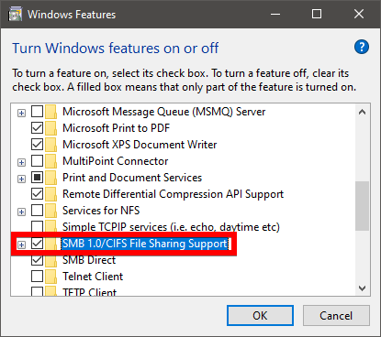Open the help question mark icon
The image size is (381, 337).
pos(362,47)
